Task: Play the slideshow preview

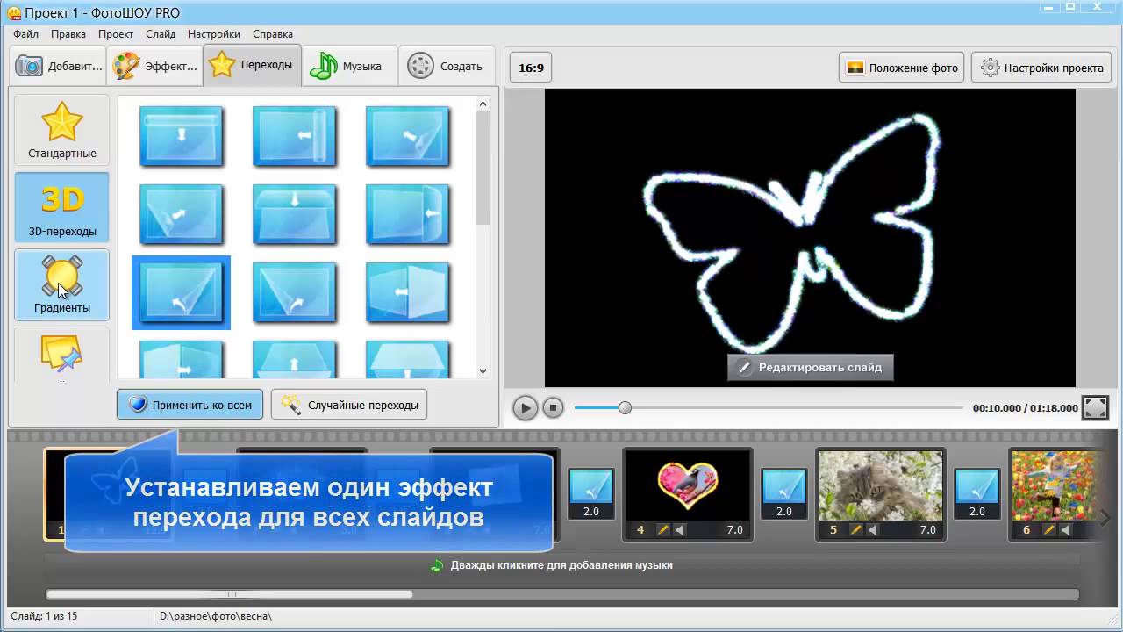Action: 525,408
